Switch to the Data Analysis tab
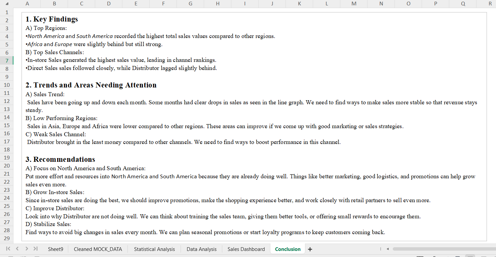The width and height of the screenshot is (496, 257). pyautogui.click(x=201, y=249)
